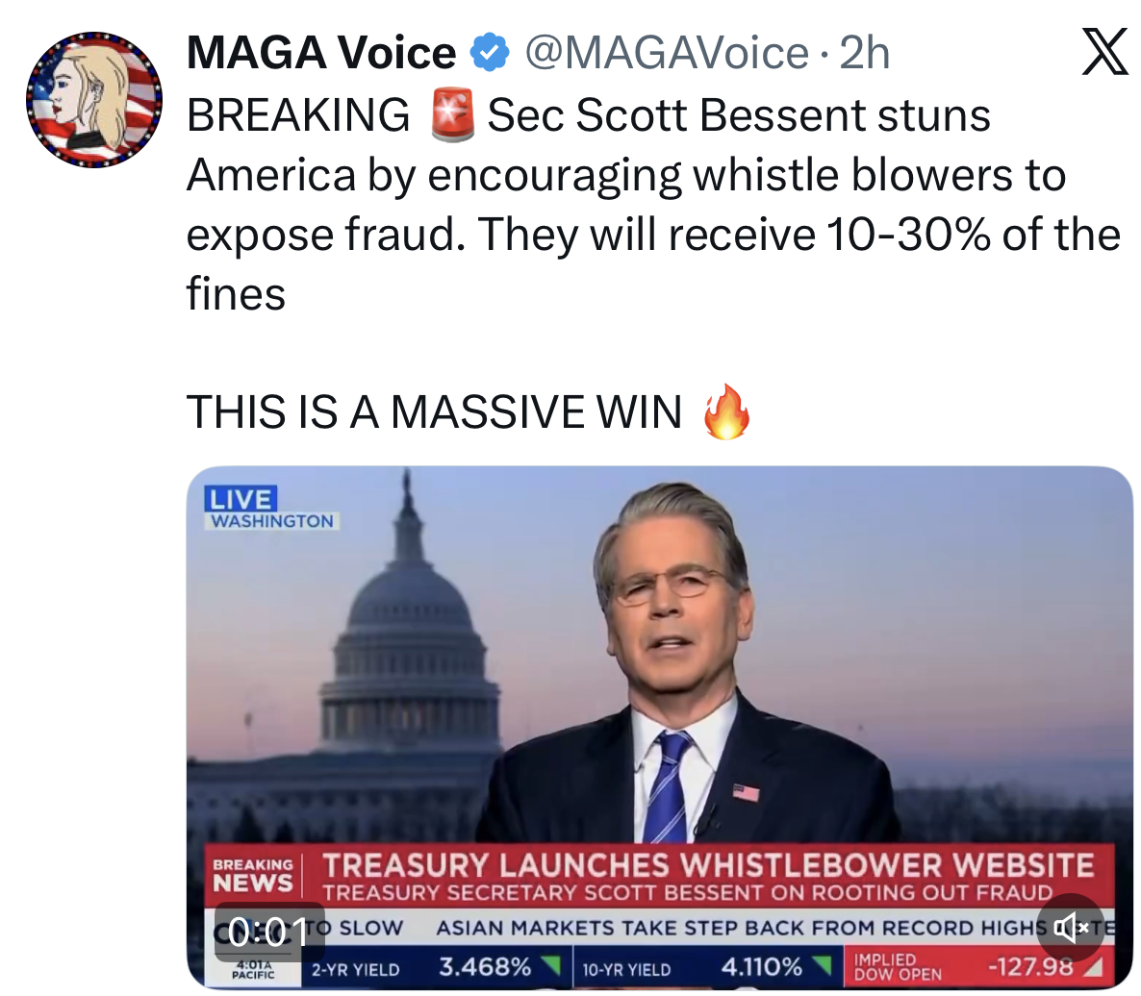Click the X logo icon
1141x996 pixels.
(1103, 51)
